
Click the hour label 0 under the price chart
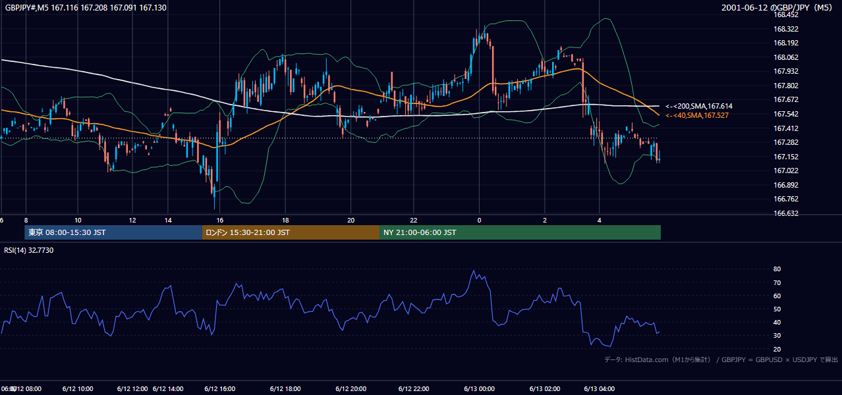pyautogui.click(x=480, y=220)
